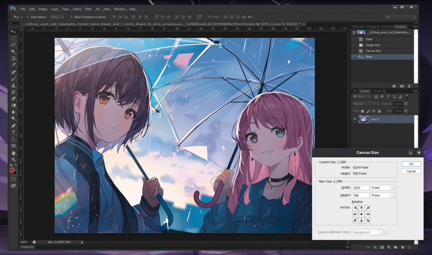This screenshot has width=432, height=255.
Task: Open the Image menu
Action: 43,9
